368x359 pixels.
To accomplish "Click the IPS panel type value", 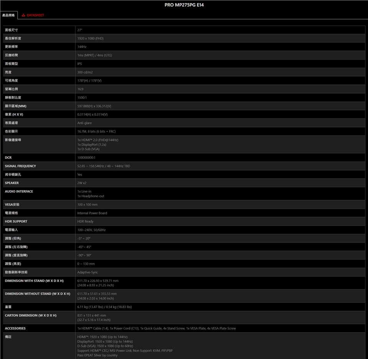I will pyautogui.click(x=79, y=64).
